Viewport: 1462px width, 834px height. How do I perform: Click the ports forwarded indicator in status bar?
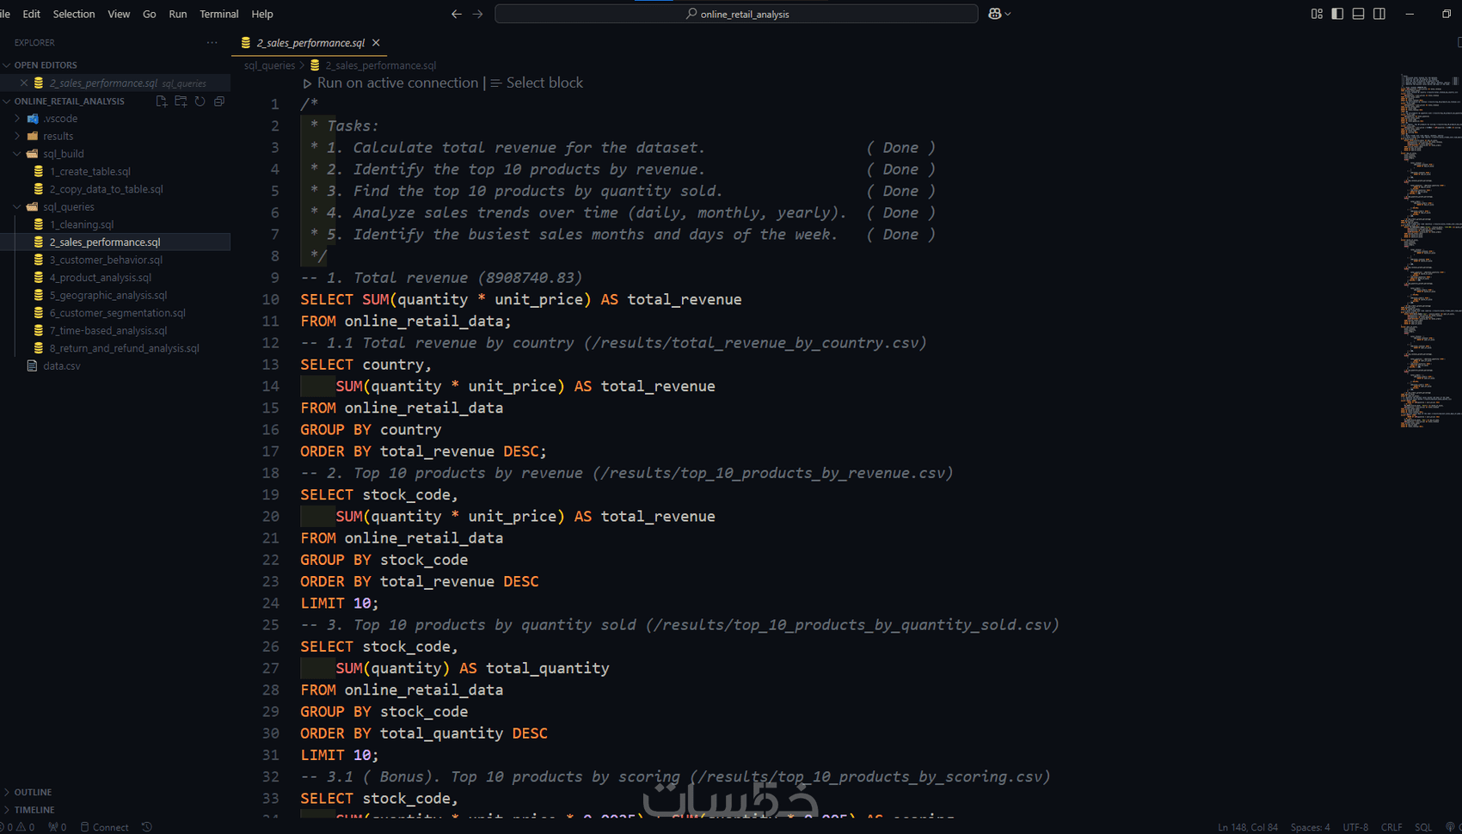click(58, 827)
